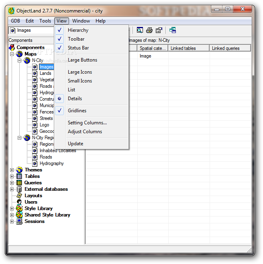This screenshot has width=263, height=264.
Task: Click the N-City Region globe icon
Action: 27,138
